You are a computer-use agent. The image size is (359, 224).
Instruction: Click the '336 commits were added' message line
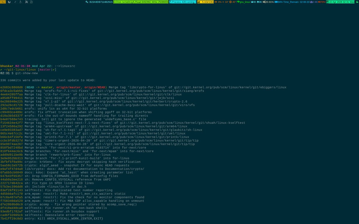coord(48,80)
